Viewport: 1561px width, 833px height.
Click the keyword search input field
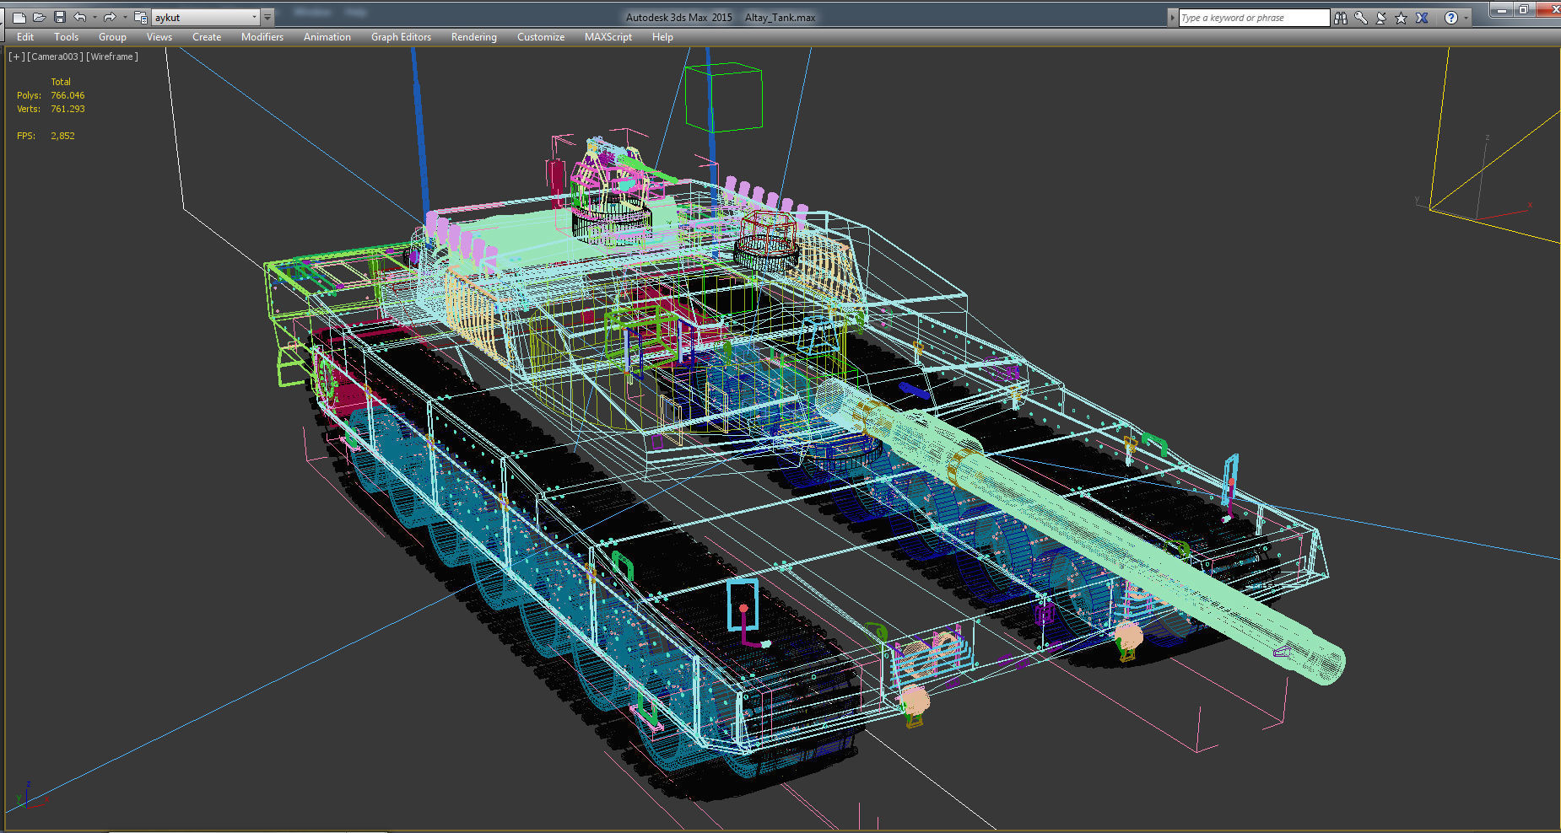tap(1252, 18)
